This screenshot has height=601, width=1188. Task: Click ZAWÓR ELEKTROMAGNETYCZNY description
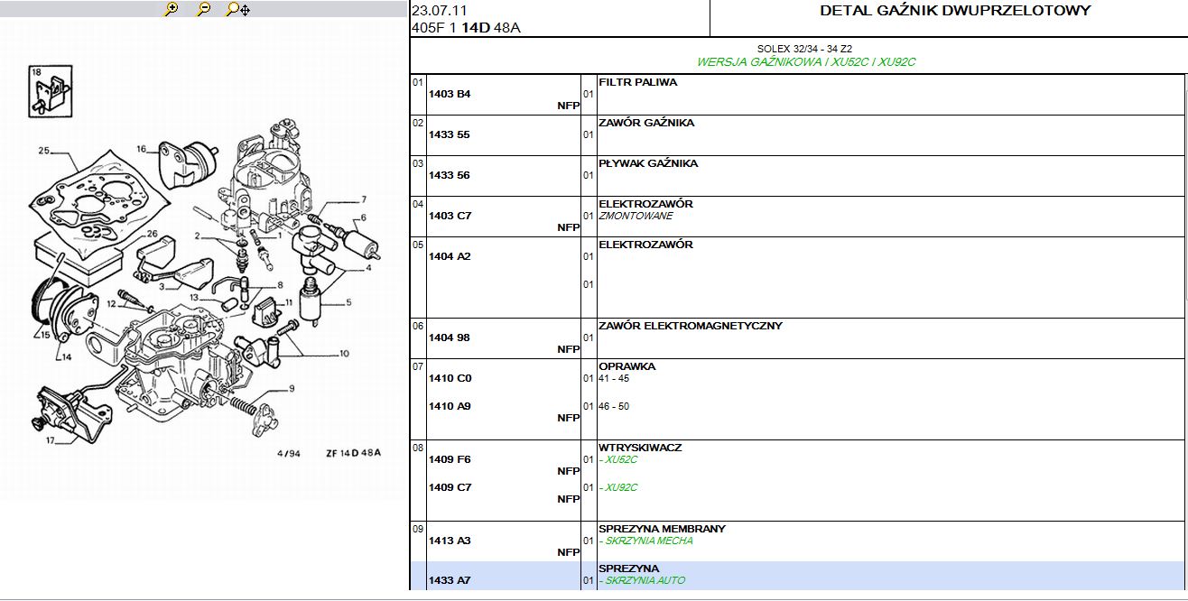click(x=690, y=326)
